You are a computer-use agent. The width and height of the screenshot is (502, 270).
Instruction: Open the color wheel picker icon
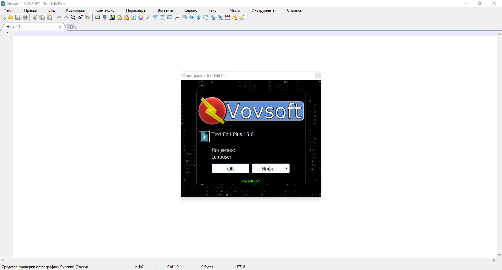[x=141, y=17]
